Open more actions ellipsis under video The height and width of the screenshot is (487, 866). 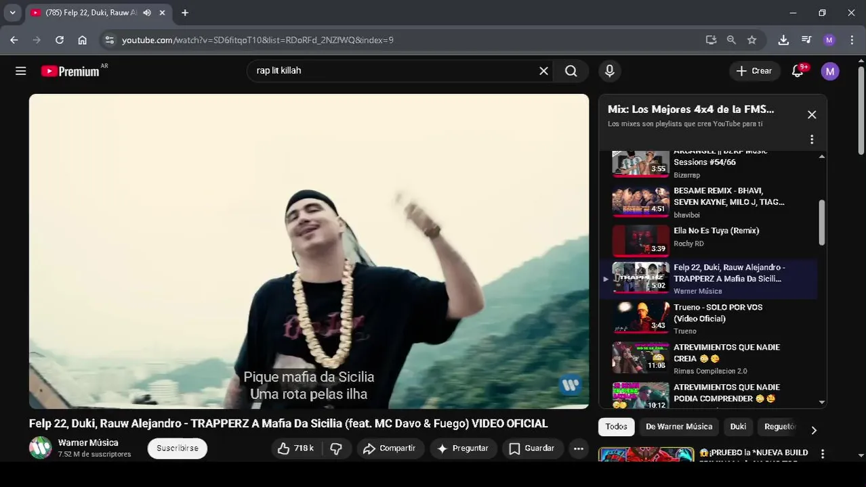578,448
